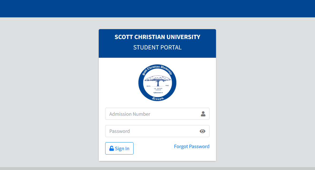Show password using the eye icon
Image resolution: width=315 pixels, height=170 pixels.
pyautogui.click(x=203, y=131)
